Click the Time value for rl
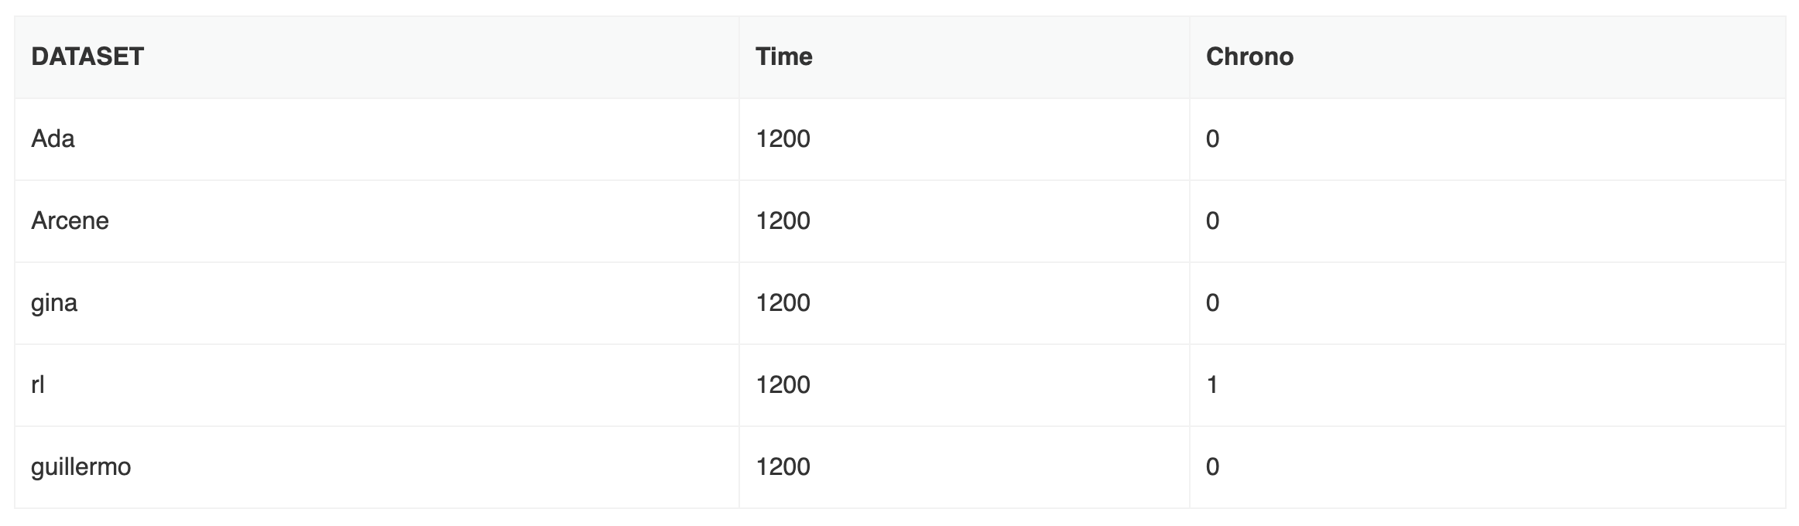This screenshot has height=526, width=1799. pos(783,384)
